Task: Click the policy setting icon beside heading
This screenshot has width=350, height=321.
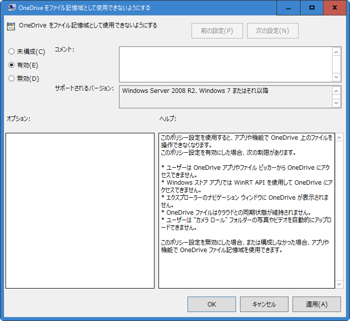Action: pyautogui.click(x=11, y=26)
